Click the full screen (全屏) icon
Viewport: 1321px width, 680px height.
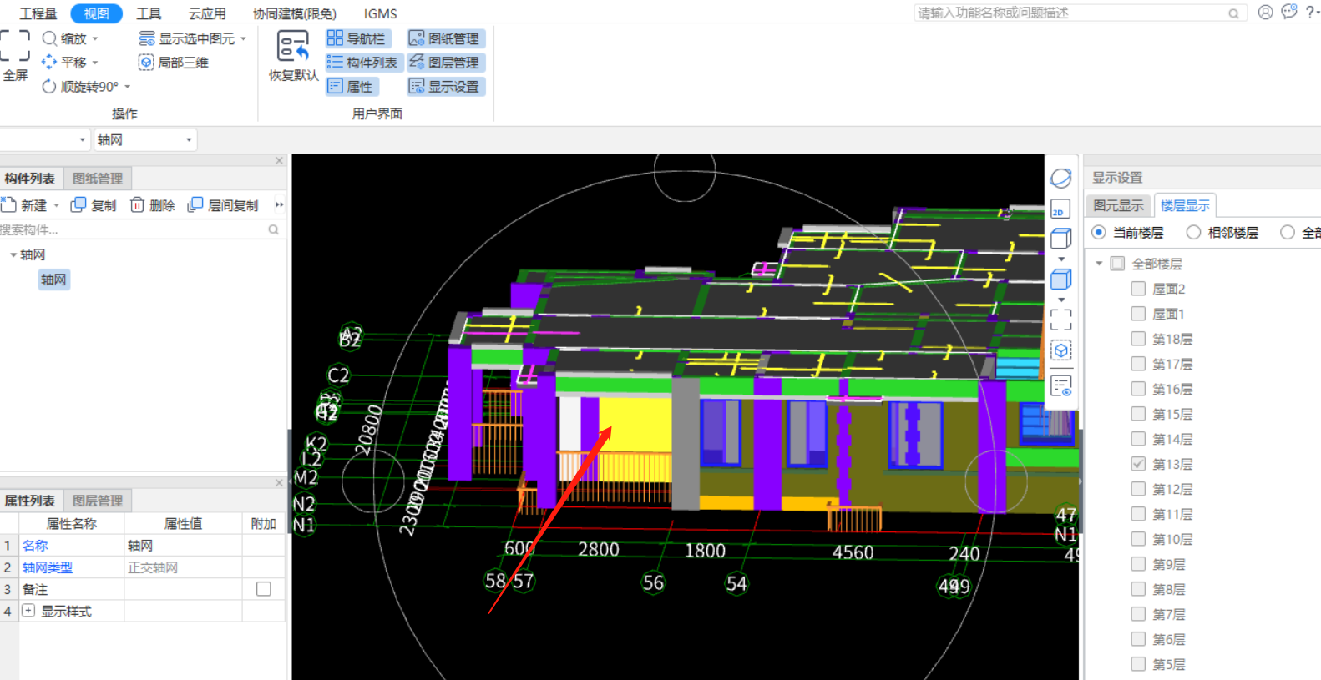point(14,46)
